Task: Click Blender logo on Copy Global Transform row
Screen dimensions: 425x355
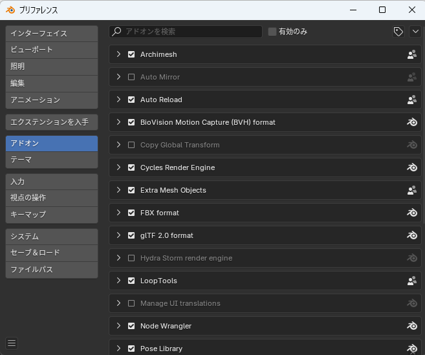Action: click(x=411, y=145)
